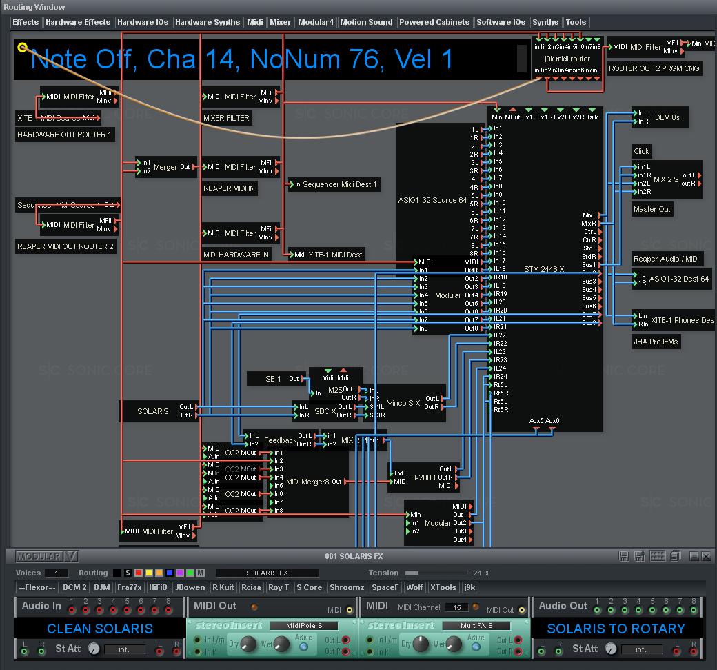Screen dimensions: 717x670
Task: Click the Modular V logo
Action: [47, 556]
